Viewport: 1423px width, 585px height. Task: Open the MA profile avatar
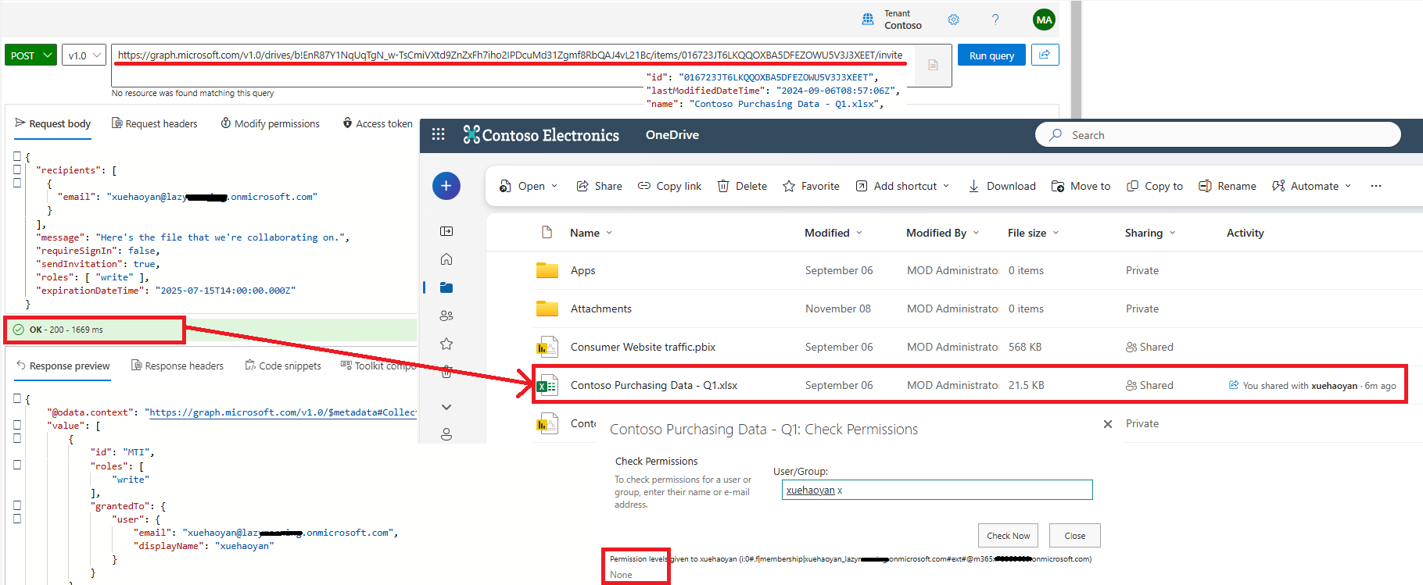coord(1044,20)
